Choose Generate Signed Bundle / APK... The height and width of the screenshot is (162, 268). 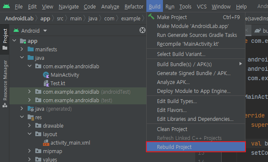[196, 73]
